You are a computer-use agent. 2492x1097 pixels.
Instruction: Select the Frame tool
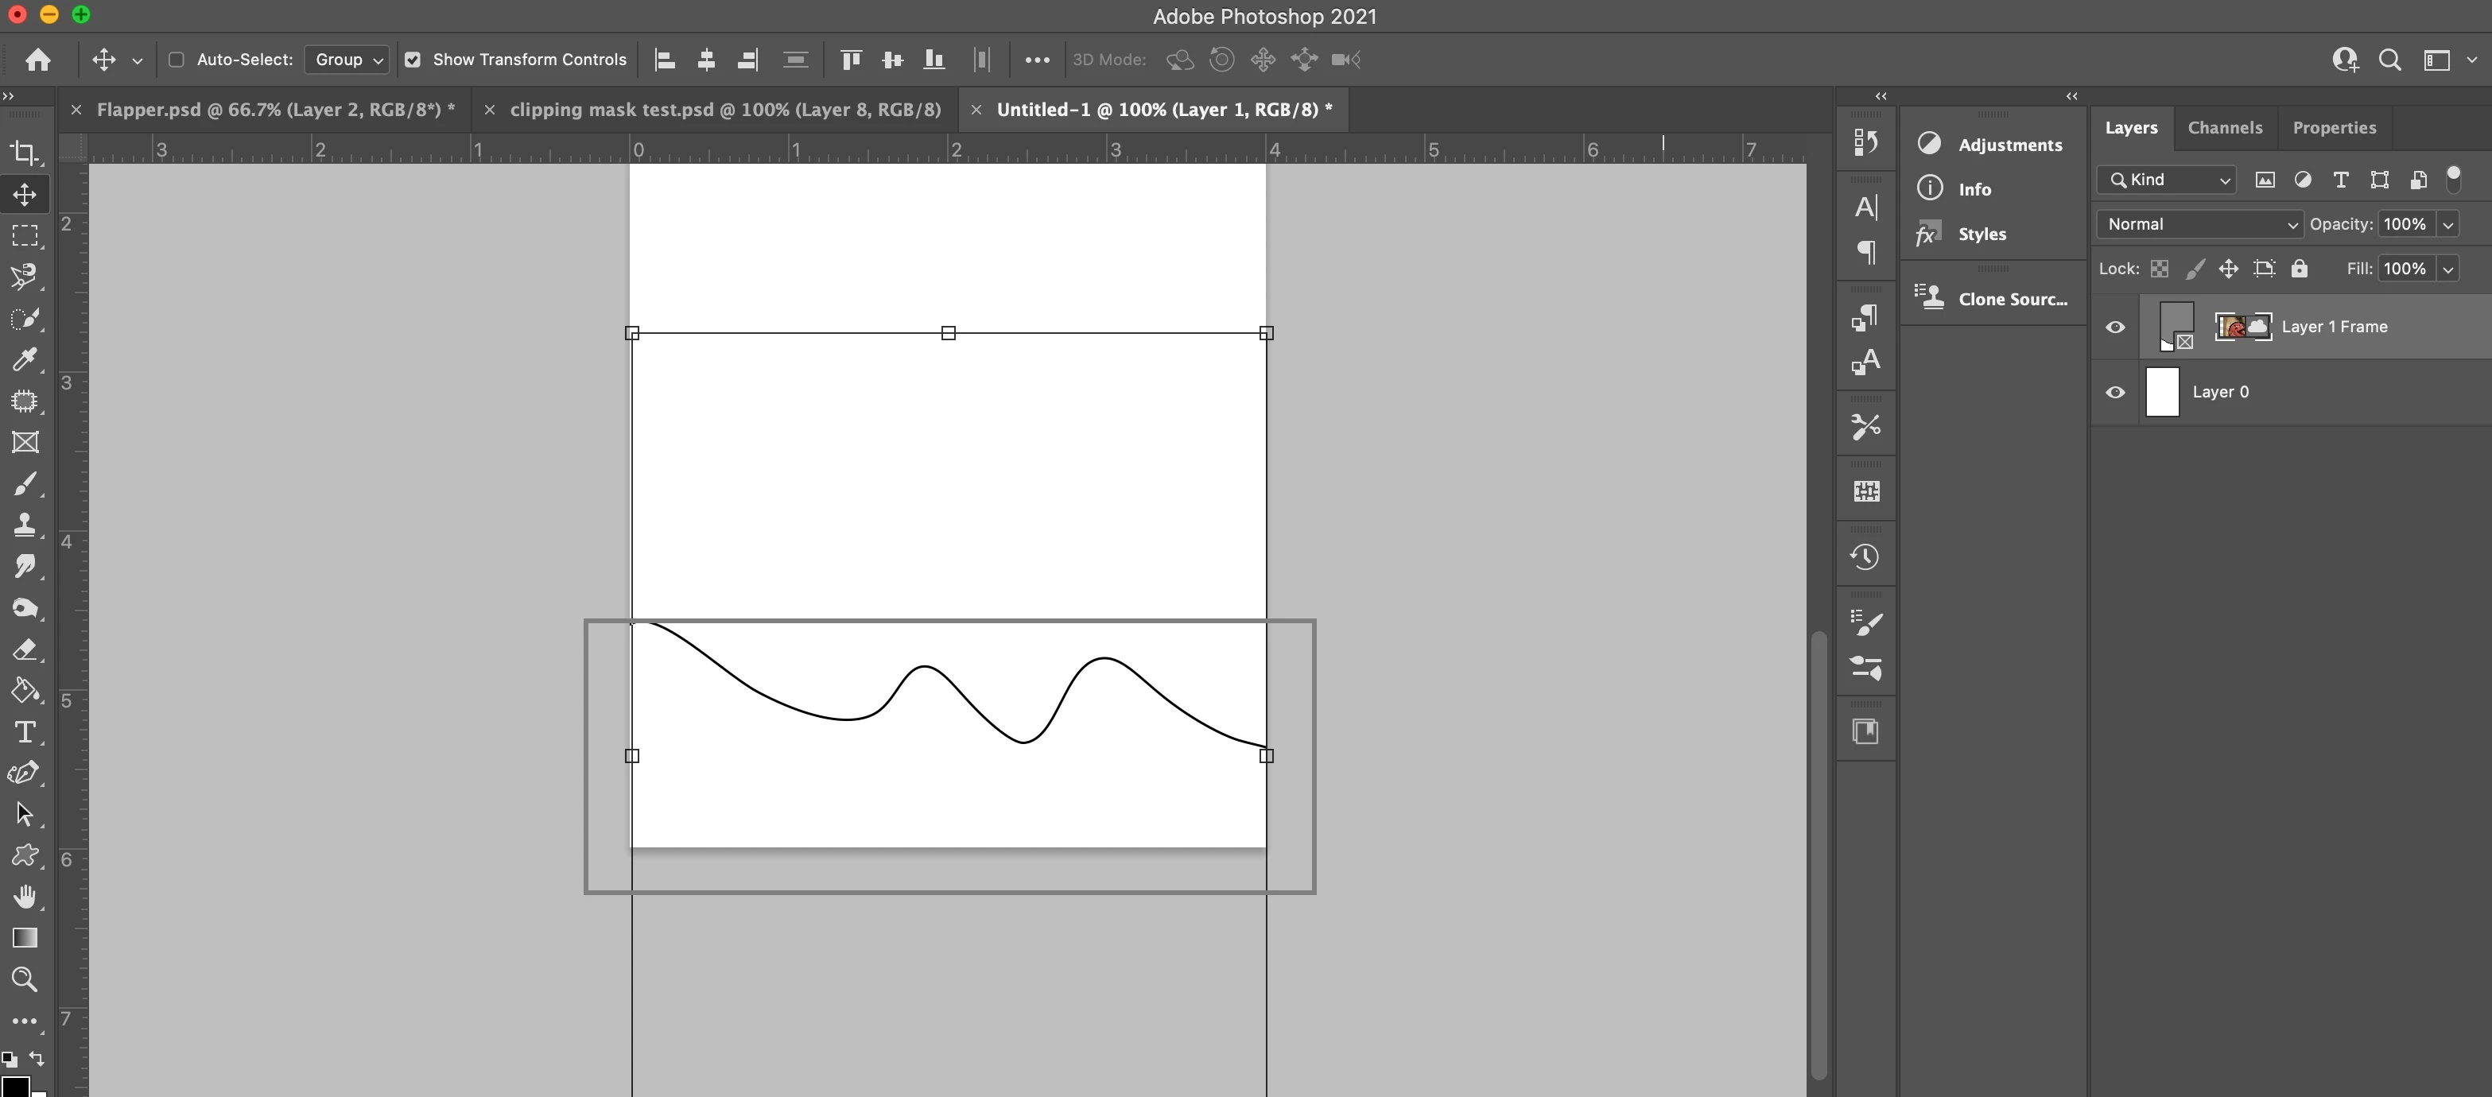tap(24, 442)
